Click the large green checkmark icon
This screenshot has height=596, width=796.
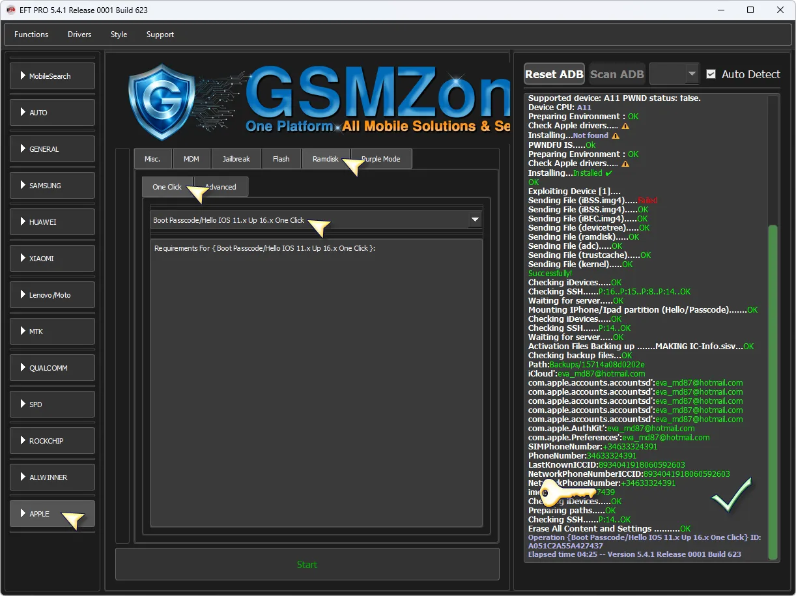coord(731,495)
